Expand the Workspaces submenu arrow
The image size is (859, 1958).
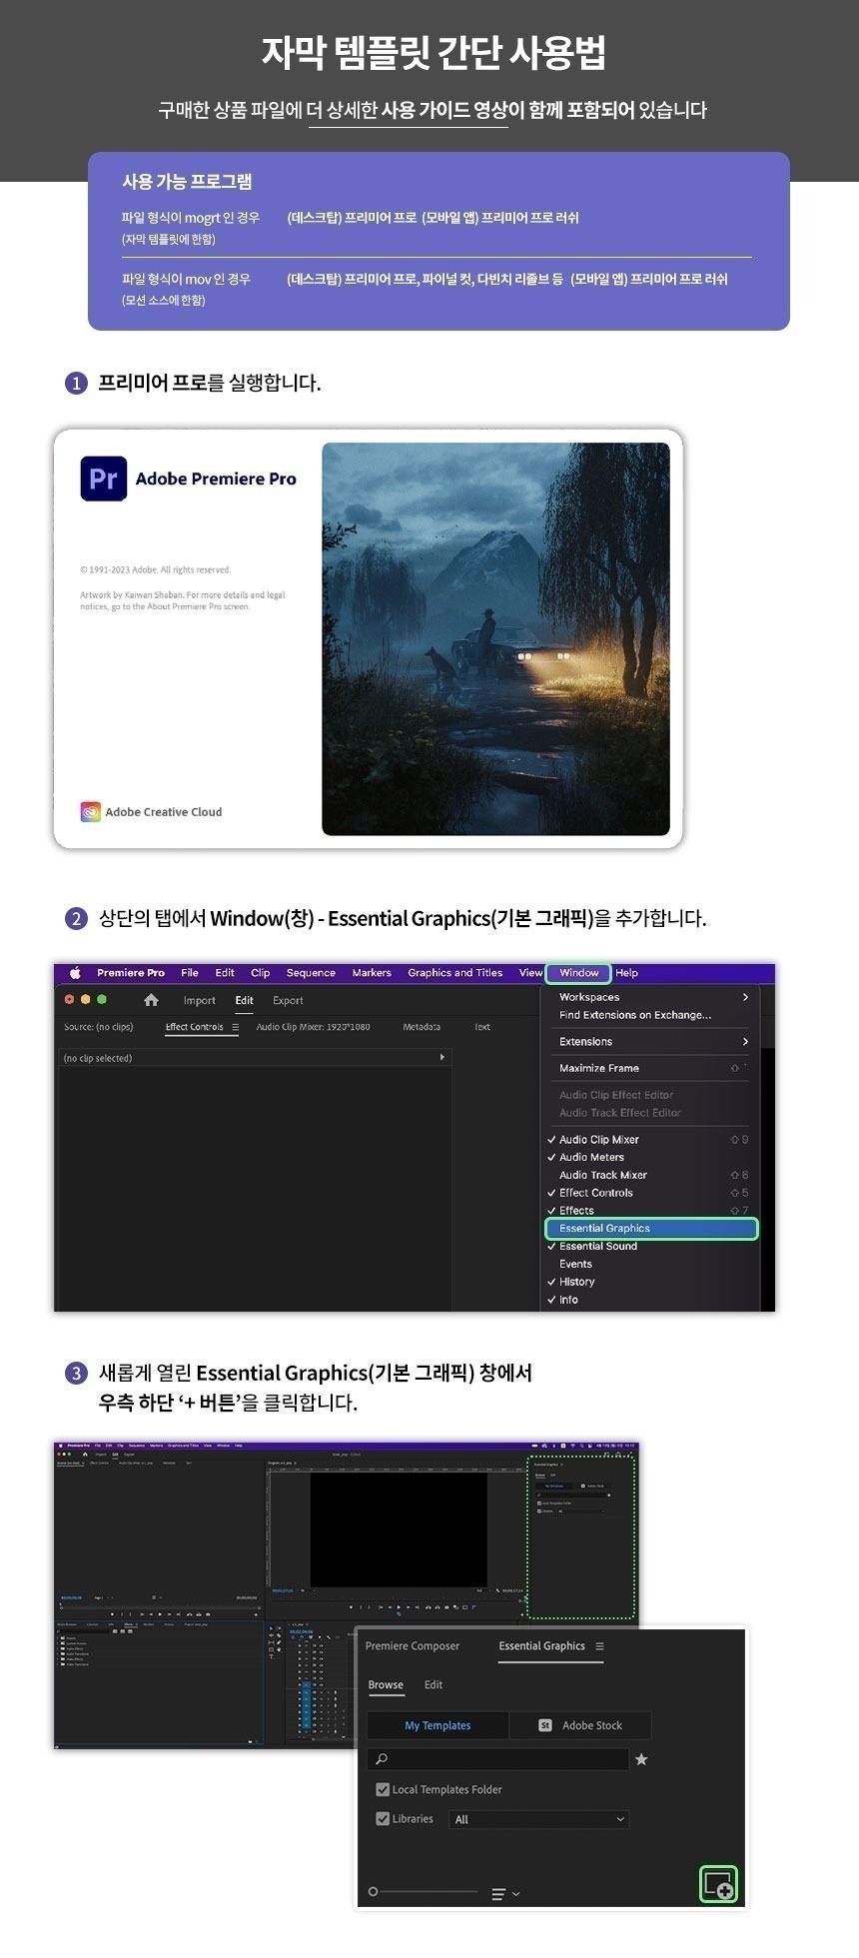click(745, 997)
